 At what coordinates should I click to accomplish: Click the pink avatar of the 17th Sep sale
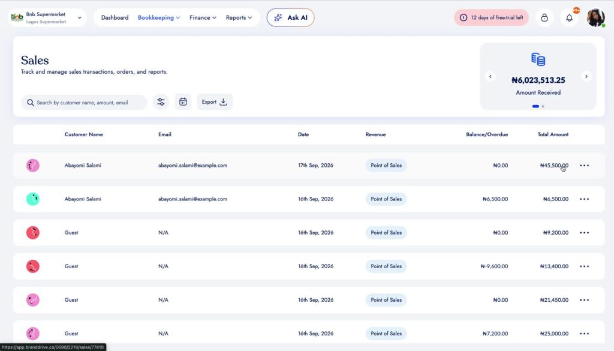click(33, 166)
